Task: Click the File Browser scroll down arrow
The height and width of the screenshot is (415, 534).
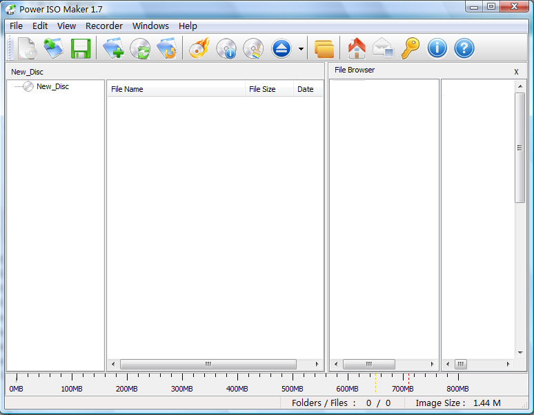Action: [520, 353]
